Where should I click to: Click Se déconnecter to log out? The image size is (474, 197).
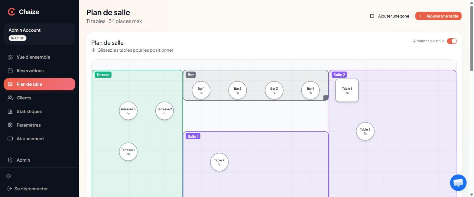click(x=28, y=189)
